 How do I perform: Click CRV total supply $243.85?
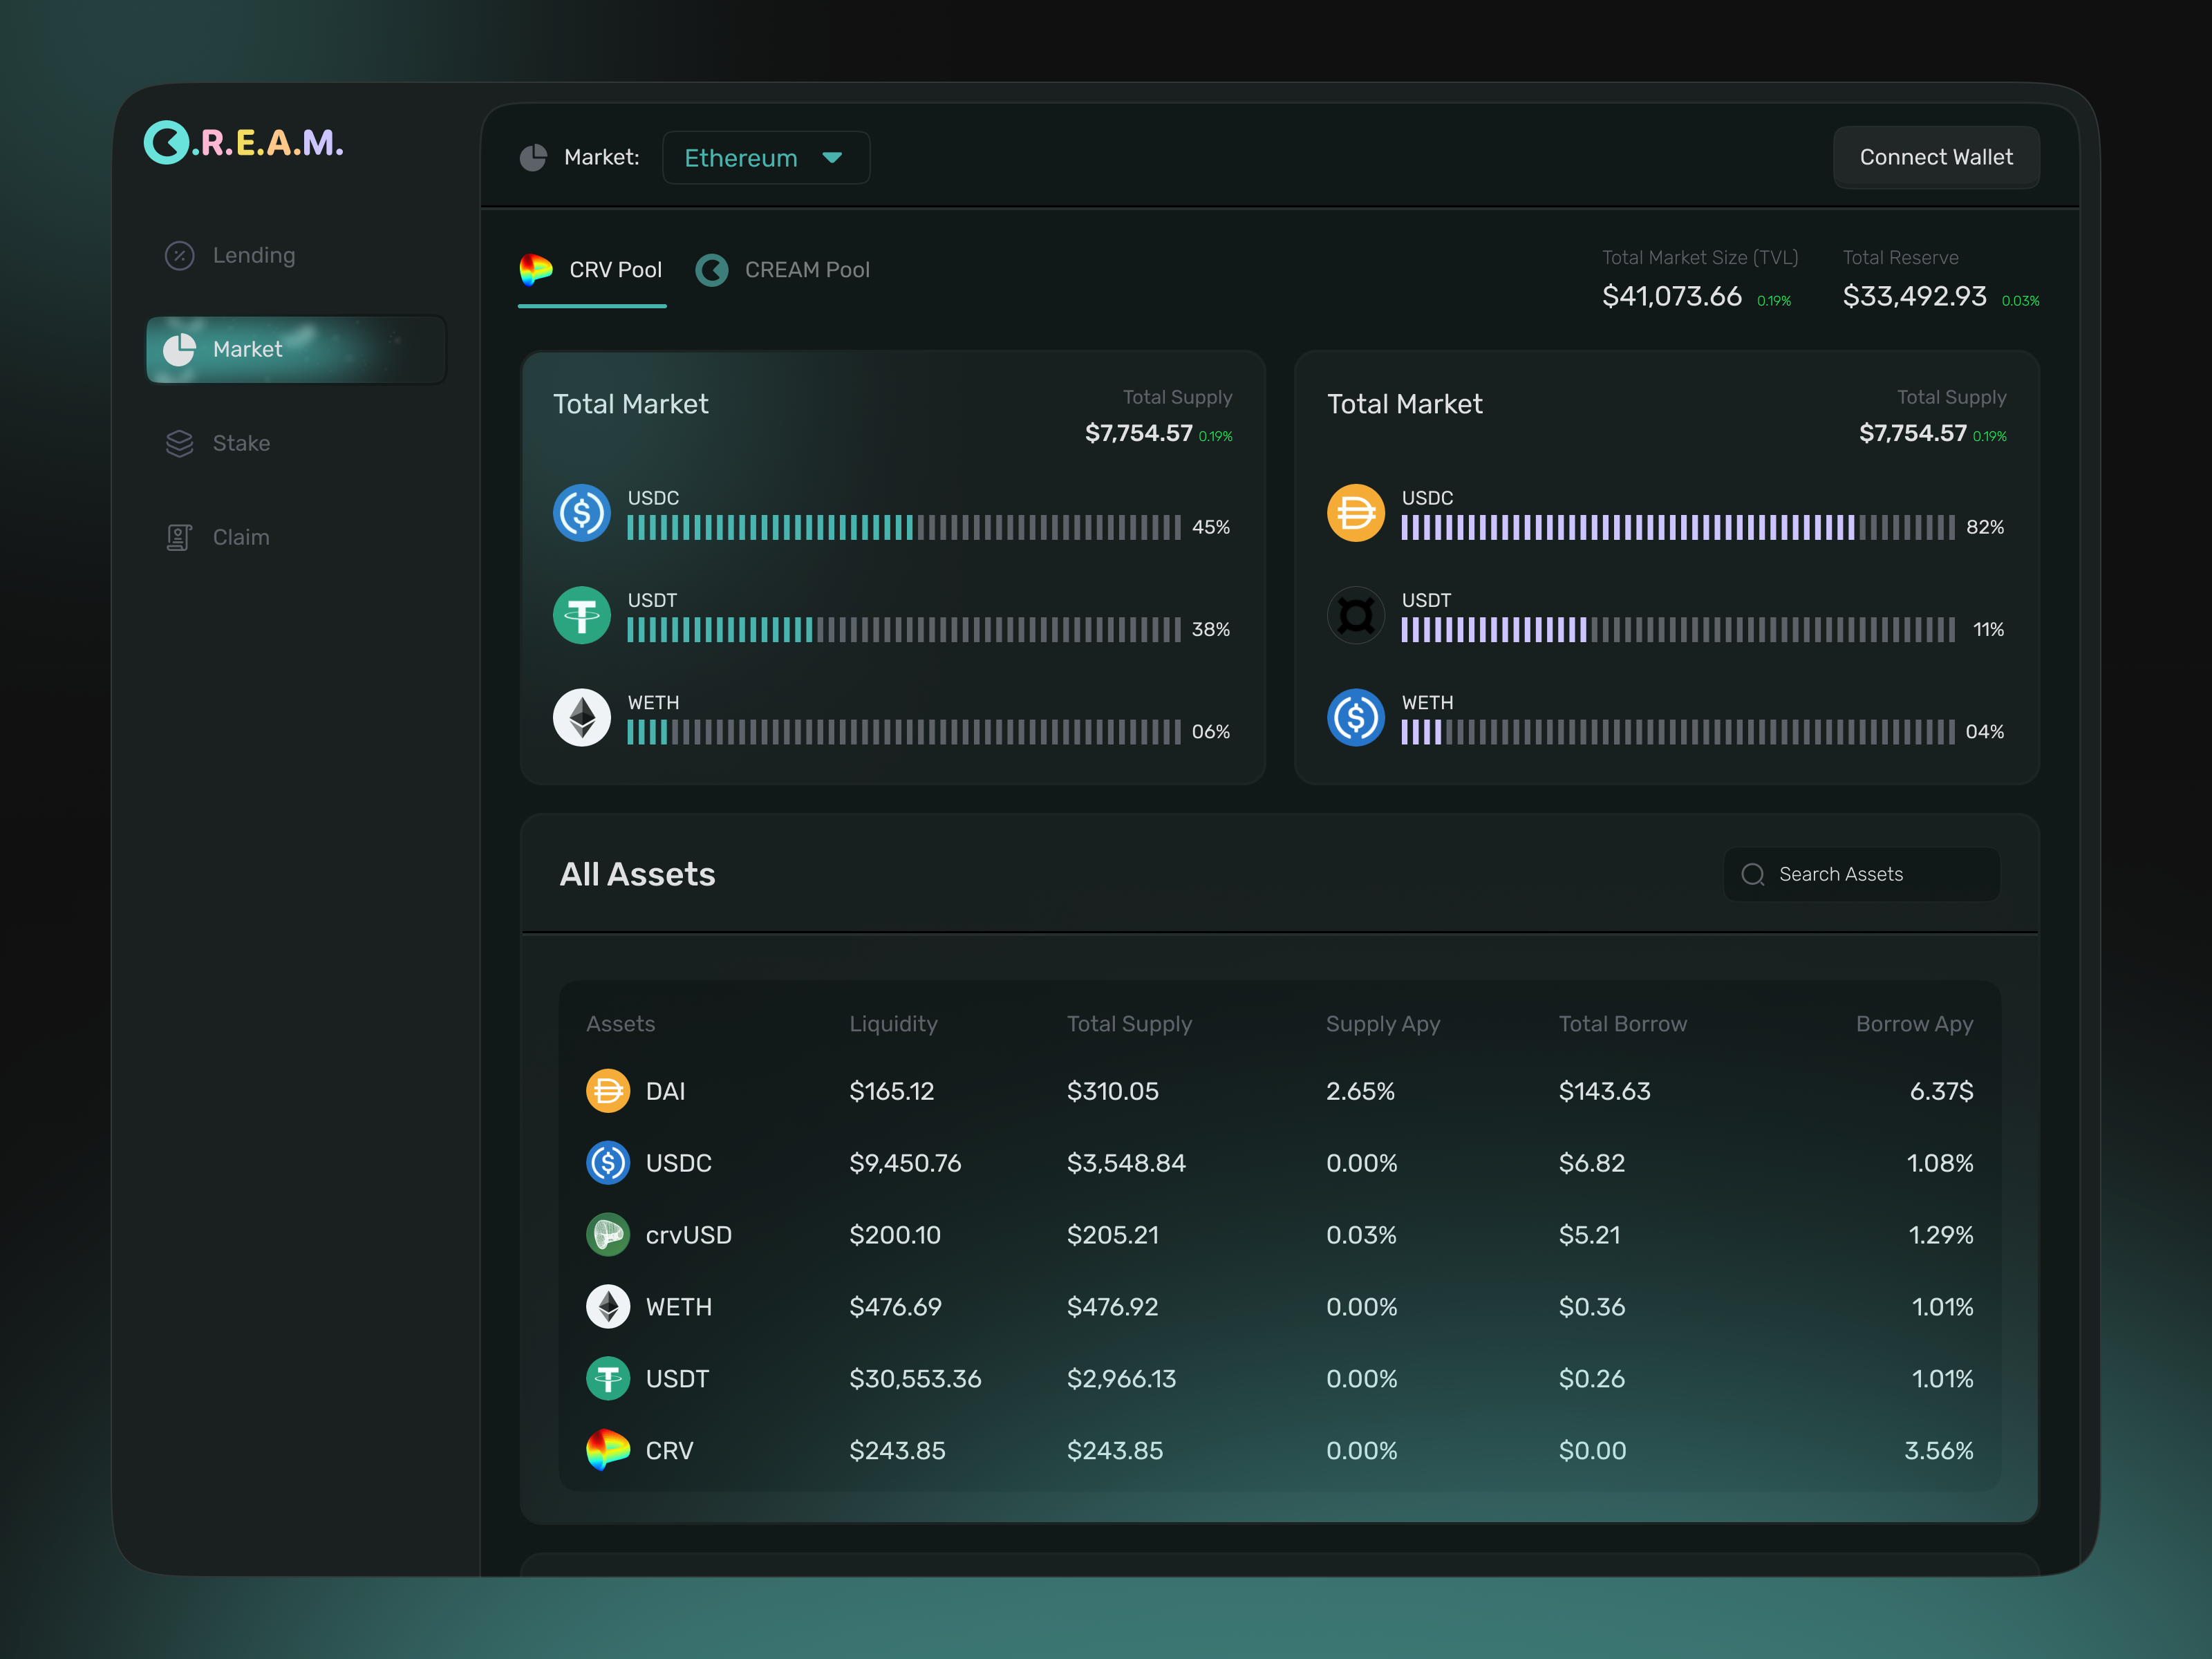[1115, 1451]
